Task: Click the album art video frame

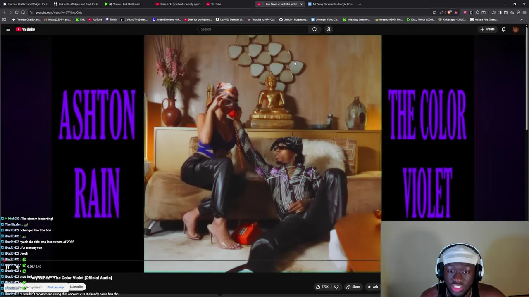Action: point(262,153)
